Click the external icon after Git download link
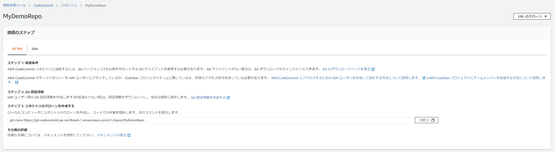The width and height of the screenshot is (555, 152). [x=373, y=69]
